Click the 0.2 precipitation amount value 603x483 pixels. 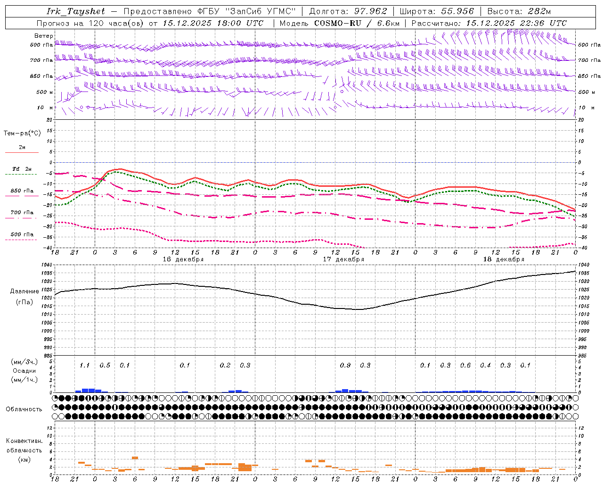pyautogui.click(x=225, y=366)
